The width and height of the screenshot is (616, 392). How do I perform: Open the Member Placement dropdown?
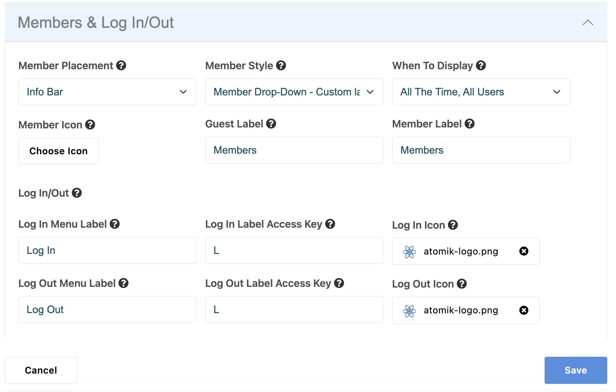(107, 92)
